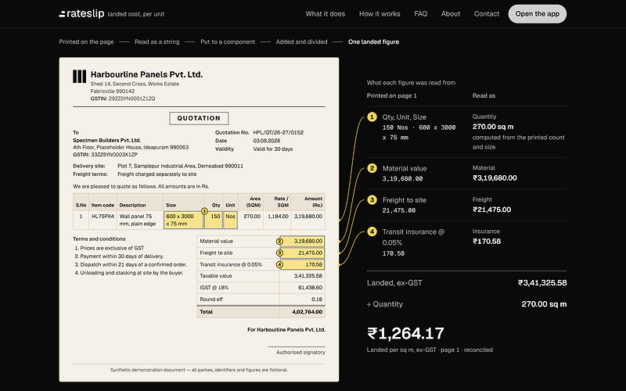Click badge 3 next to Freight to site panel entry
Image resolution: width=626 pixels, height=391 pixels.
coord(372,199)
